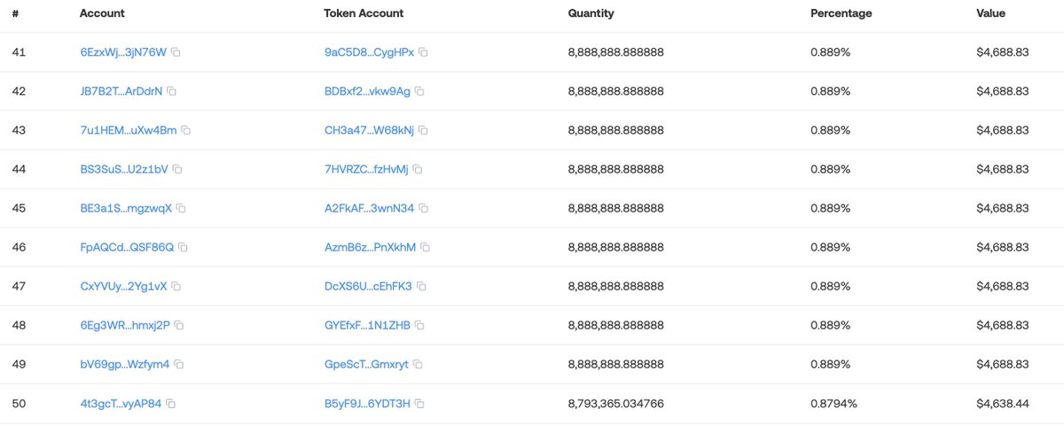Select quantity 8,793,365.034766 in row 50
The height and width of the screenshot is (425, 1064).
tap(615, 404)
